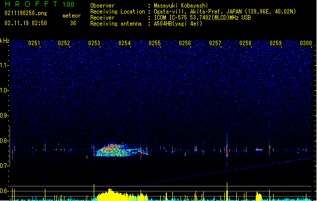Click the 'meteor' count label
The width and height of the screenshot is (317, 201).
click(x=72, y=16)
